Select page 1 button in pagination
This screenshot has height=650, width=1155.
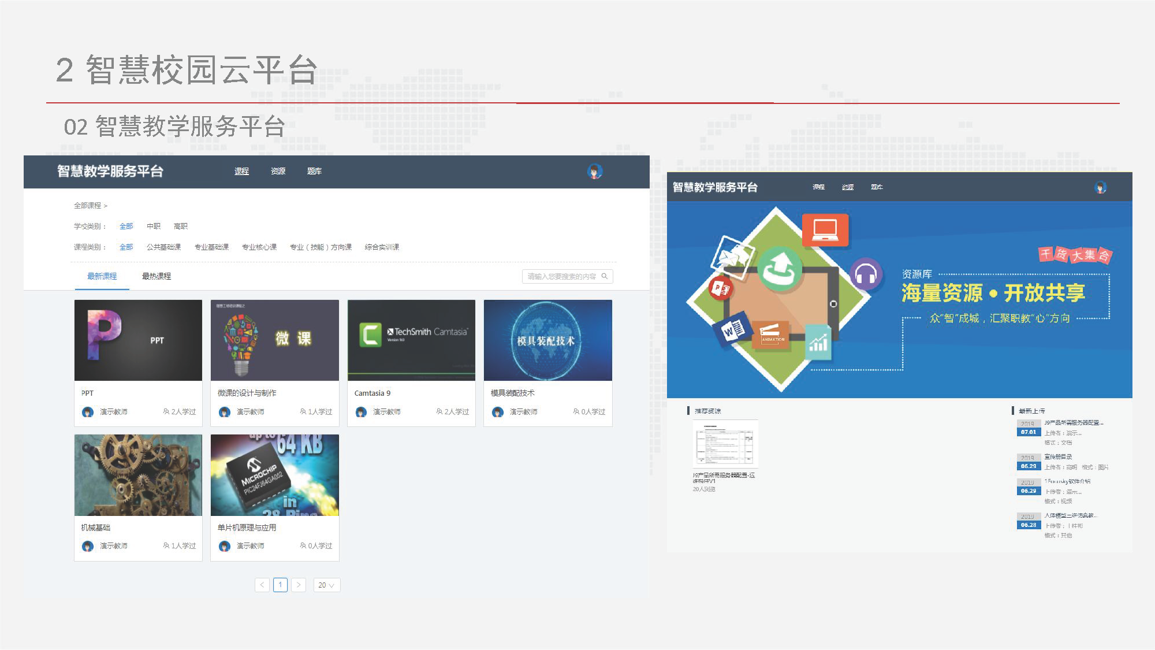click(280, 585)
